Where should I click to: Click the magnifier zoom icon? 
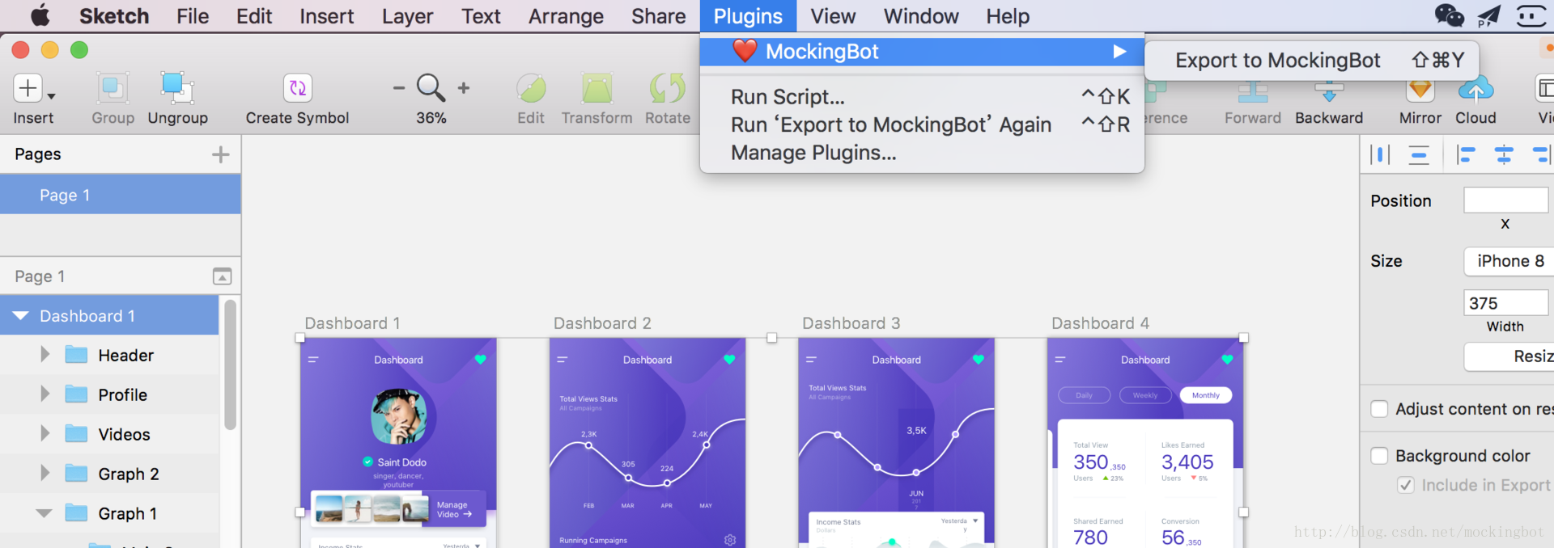coord(431,87)
